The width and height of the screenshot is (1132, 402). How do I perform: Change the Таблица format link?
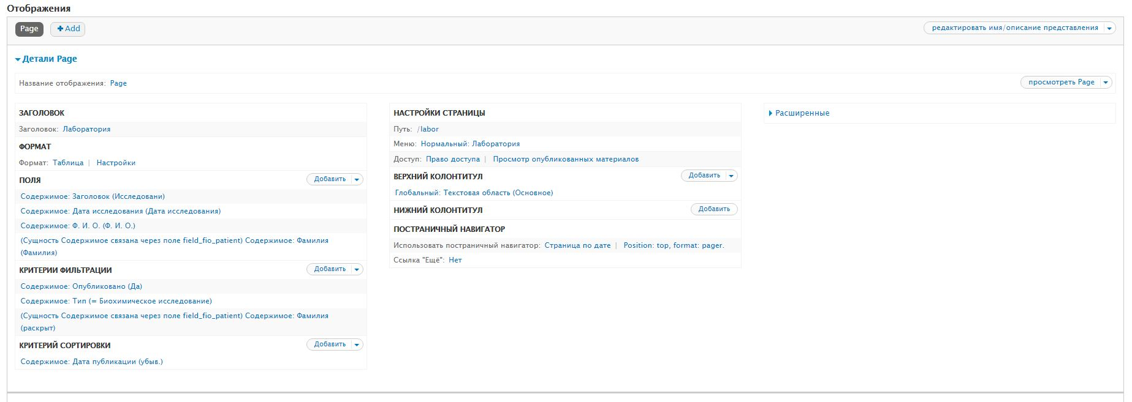pos(68,163)
